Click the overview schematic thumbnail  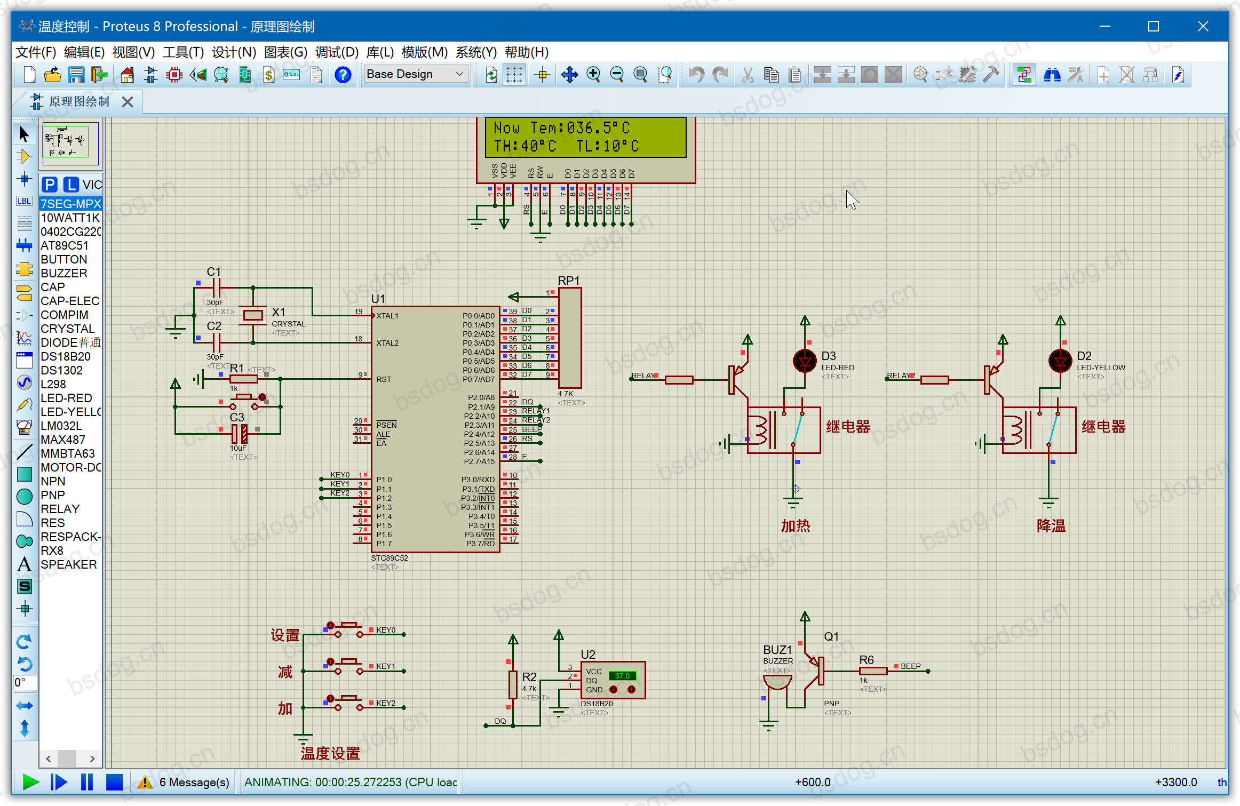(70, 143)
